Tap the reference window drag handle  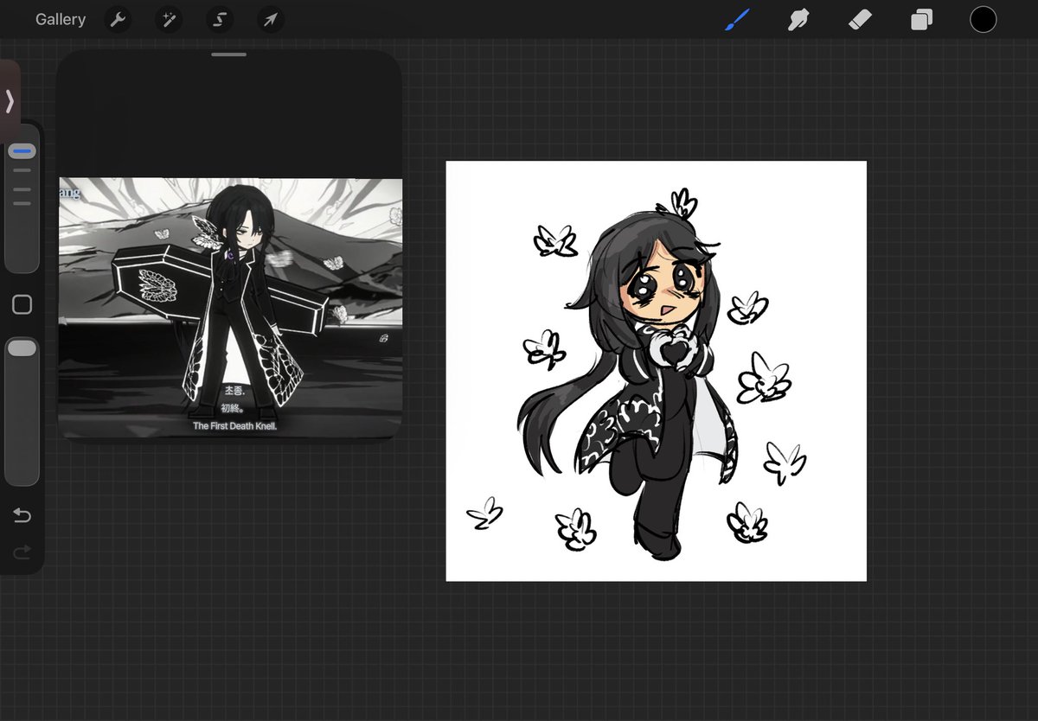point(228,54)
